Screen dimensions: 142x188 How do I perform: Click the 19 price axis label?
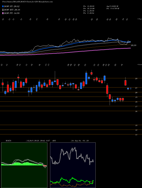tap(136, 97)
